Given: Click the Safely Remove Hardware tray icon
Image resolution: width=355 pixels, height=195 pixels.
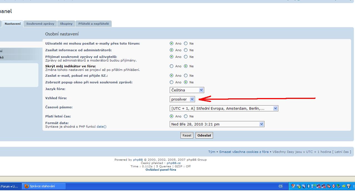Looking at the screenshot, I should (x=338, y=186).
